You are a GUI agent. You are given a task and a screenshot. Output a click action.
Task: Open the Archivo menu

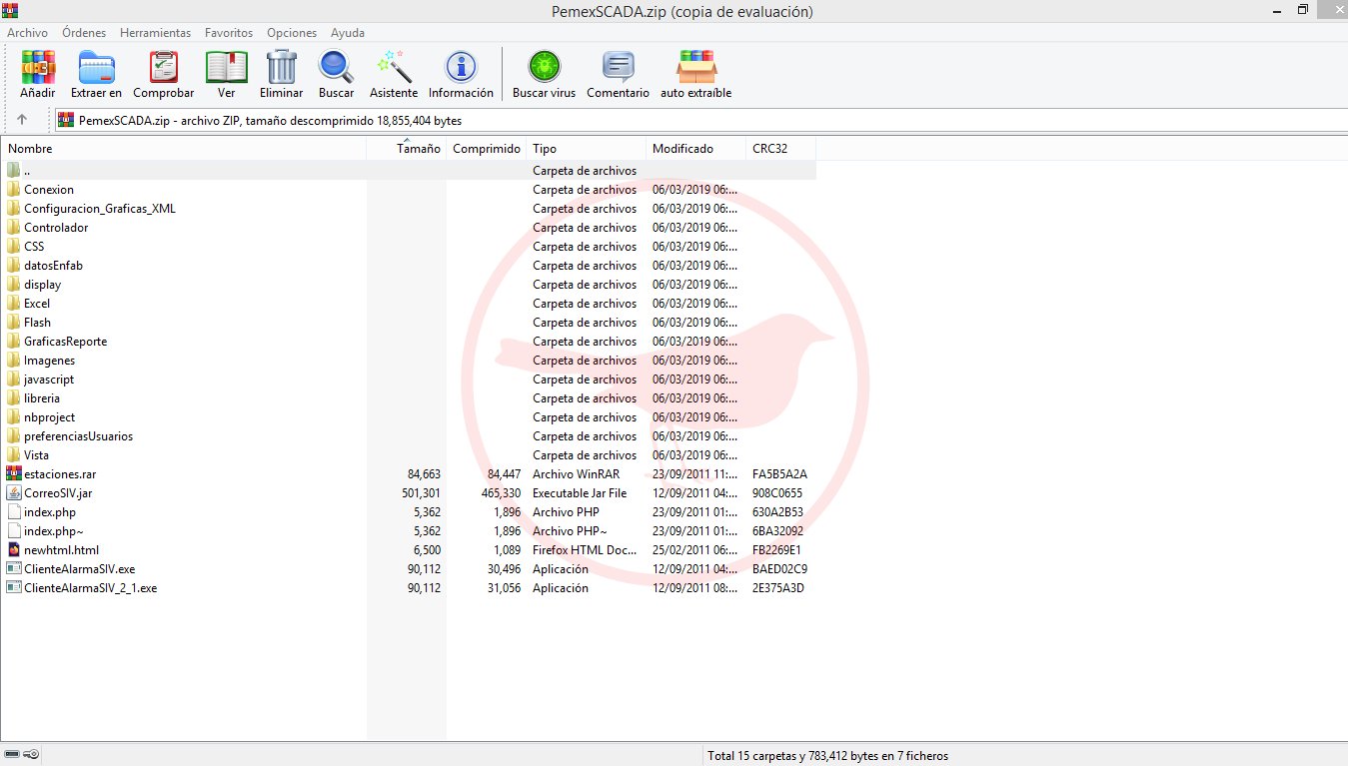pos(27,33)
